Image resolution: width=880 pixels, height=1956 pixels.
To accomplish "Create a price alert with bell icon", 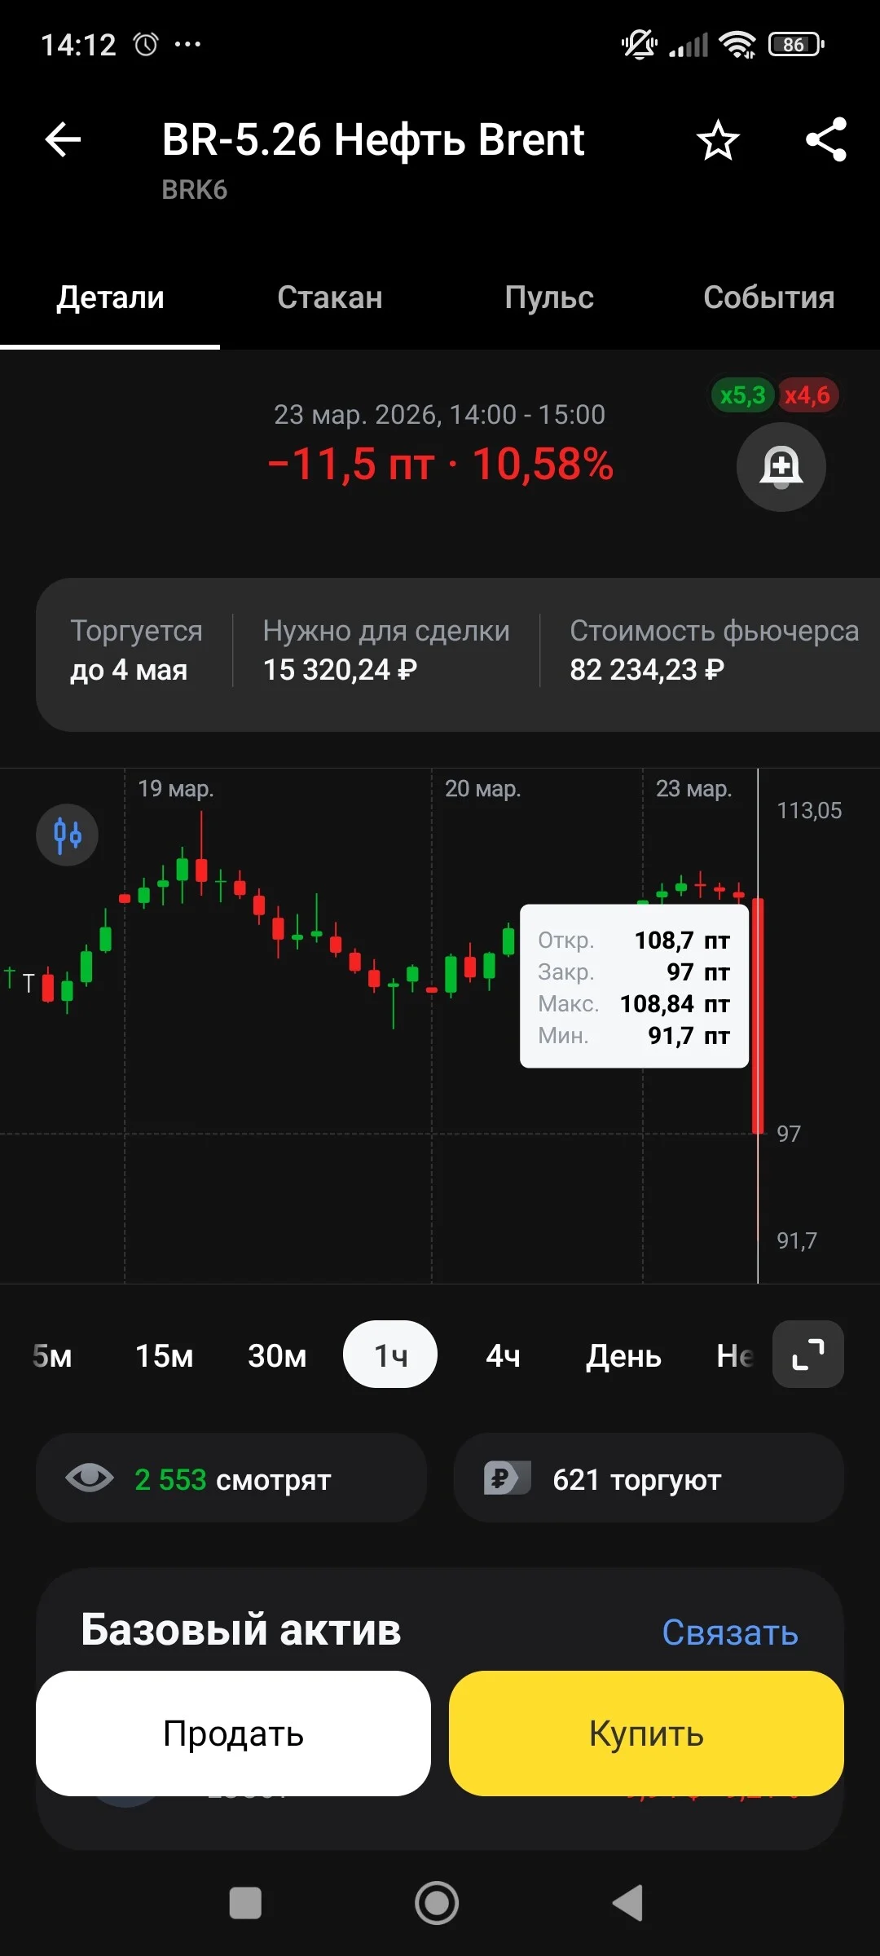I will pos(781,467).
